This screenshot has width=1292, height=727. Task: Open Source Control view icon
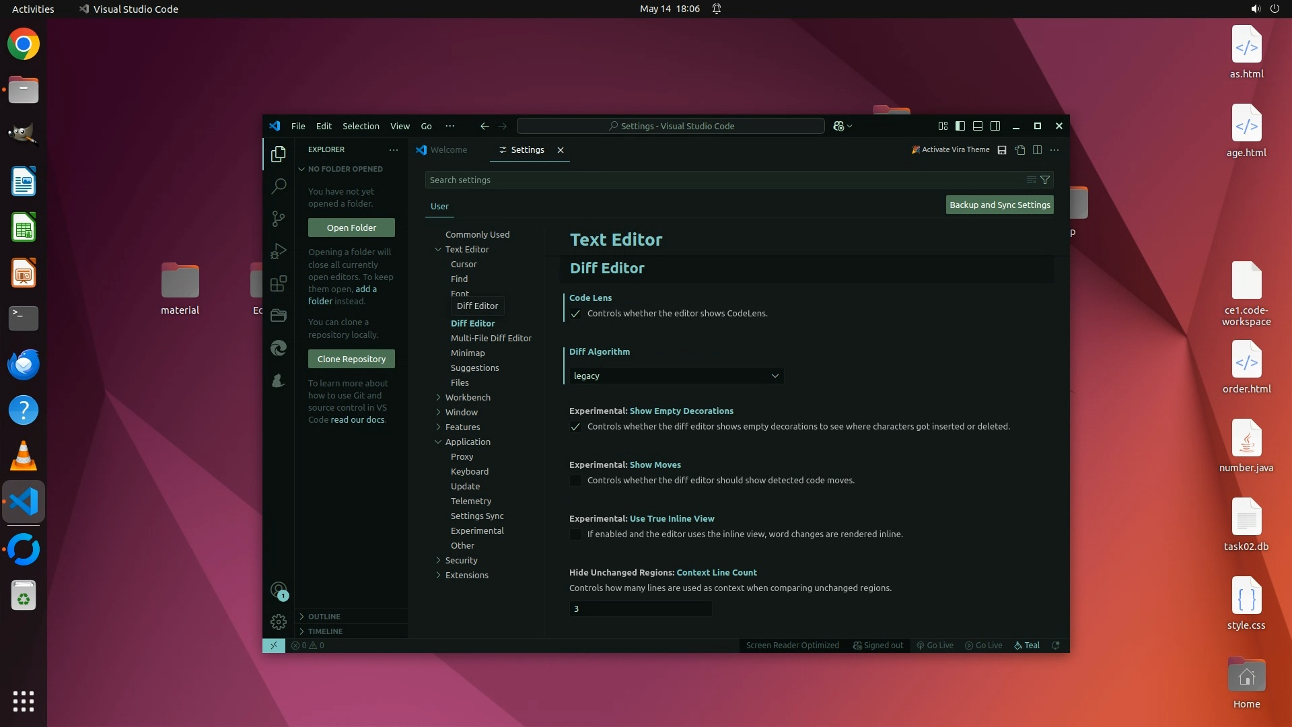point(279,218)
